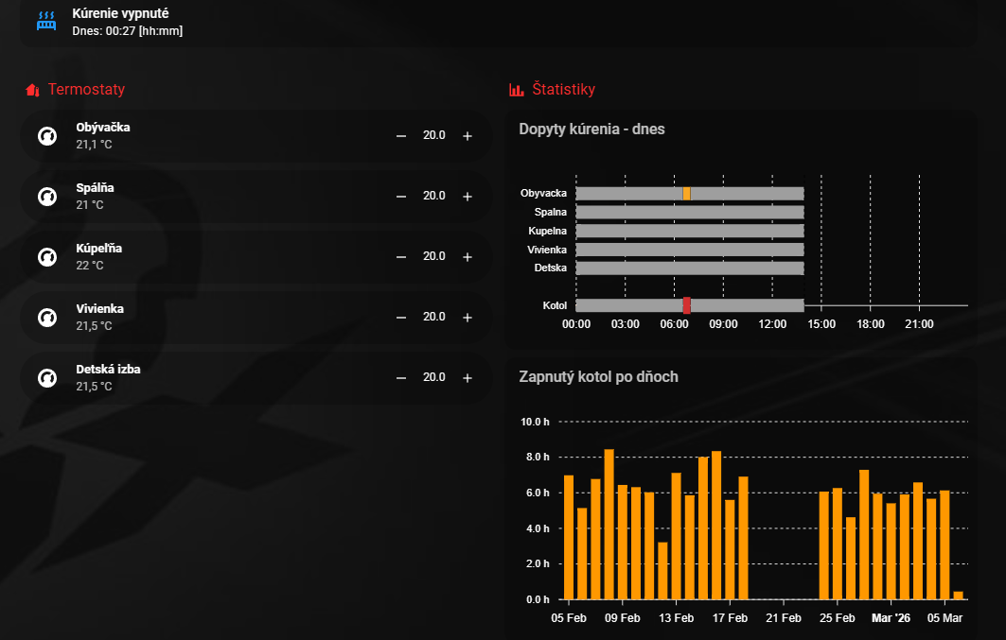This screenshot has height=640, width=1006.
Task: Click the Spálňa thermostat gauge icon
Action: tap(46, 197)
